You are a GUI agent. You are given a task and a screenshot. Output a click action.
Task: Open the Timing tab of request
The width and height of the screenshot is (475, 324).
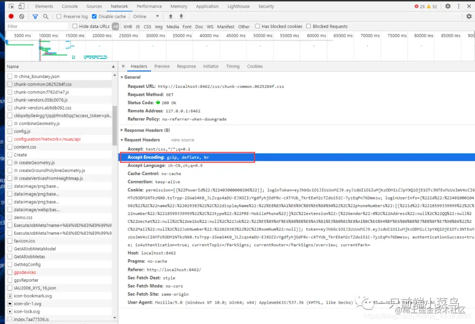click(233, 66)
